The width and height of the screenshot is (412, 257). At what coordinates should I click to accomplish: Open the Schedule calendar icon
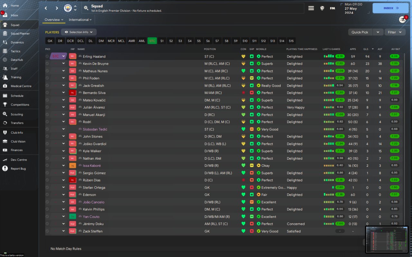(5, 96)
